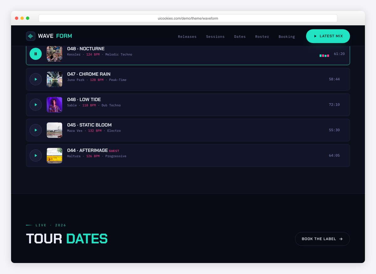Click the Book The Label button
The image size is (376, 274).
tap(322, 239)
